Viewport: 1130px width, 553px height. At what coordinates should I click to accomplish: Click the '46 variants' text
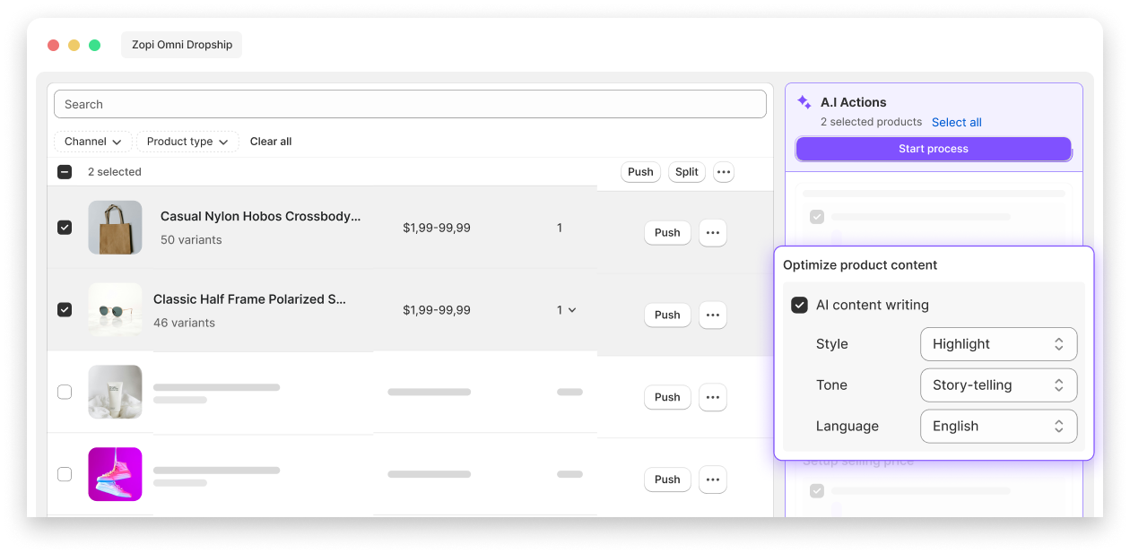184,323
